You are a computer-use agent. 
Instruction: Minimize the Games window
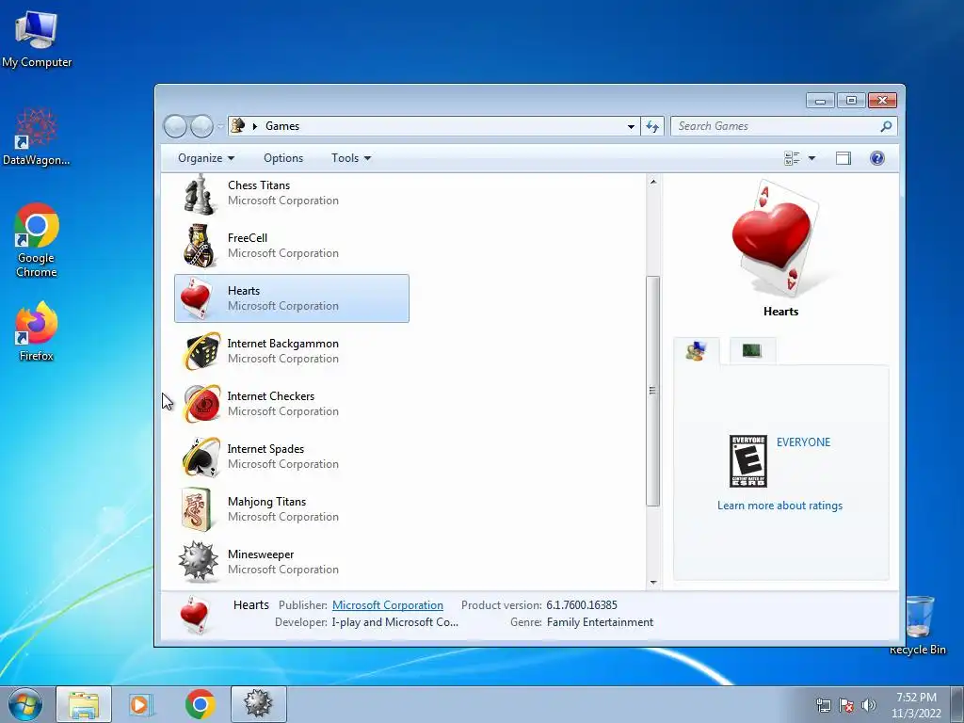821,100
